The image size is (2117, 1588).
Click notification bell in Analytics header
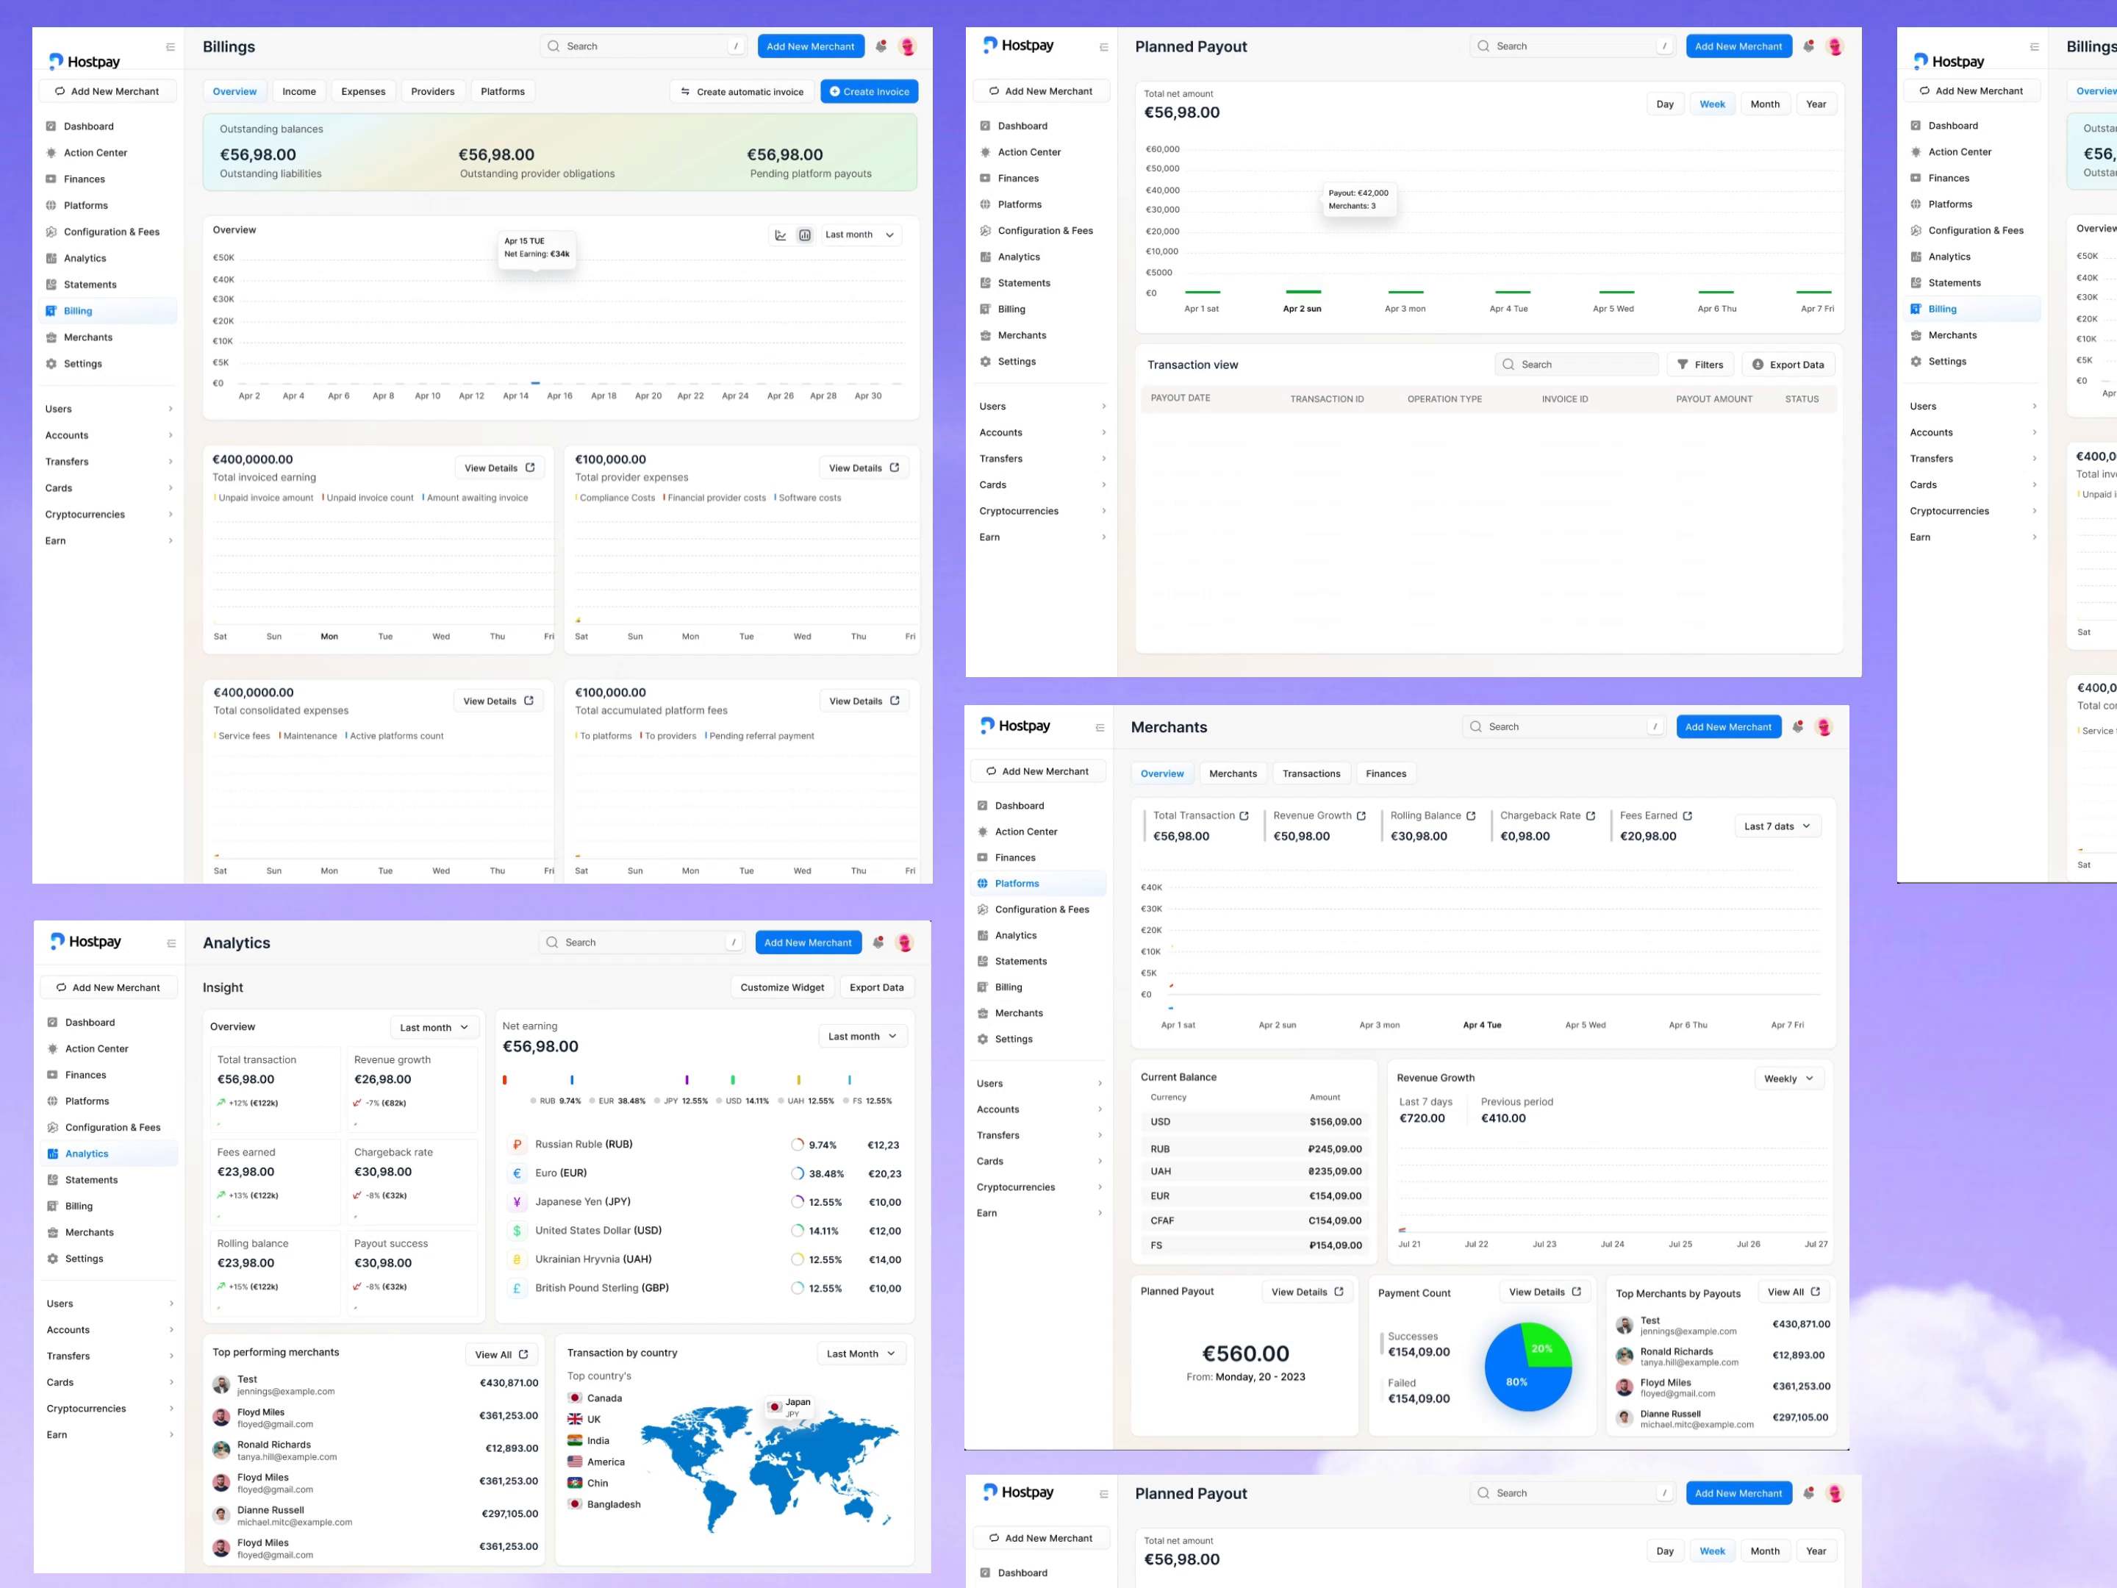(878, 943)
